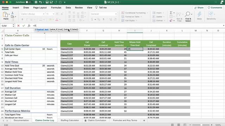Click the Copy icon
Viewport: 225px width, 126px height.
(x=13, y=17)
